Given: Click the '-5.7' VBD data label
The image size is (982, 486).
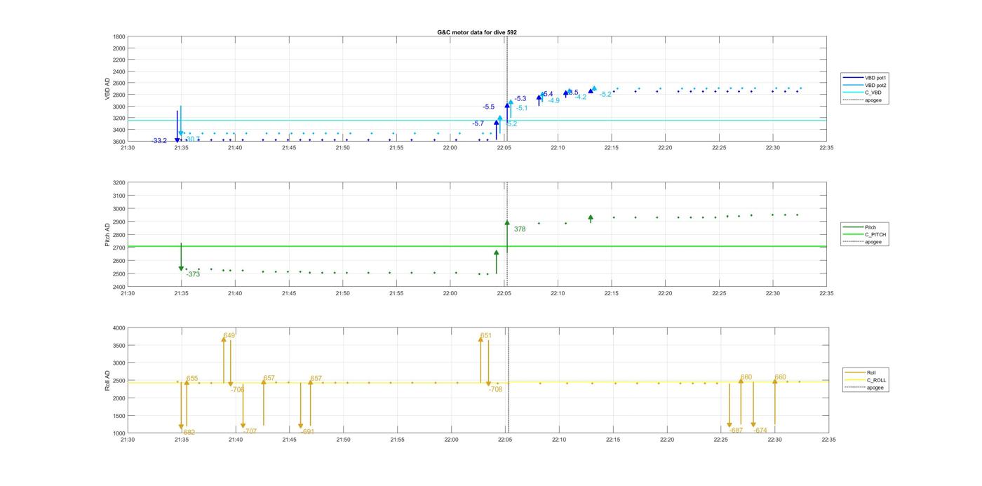Looking at the screenshot, I should (x=478, y=123).
